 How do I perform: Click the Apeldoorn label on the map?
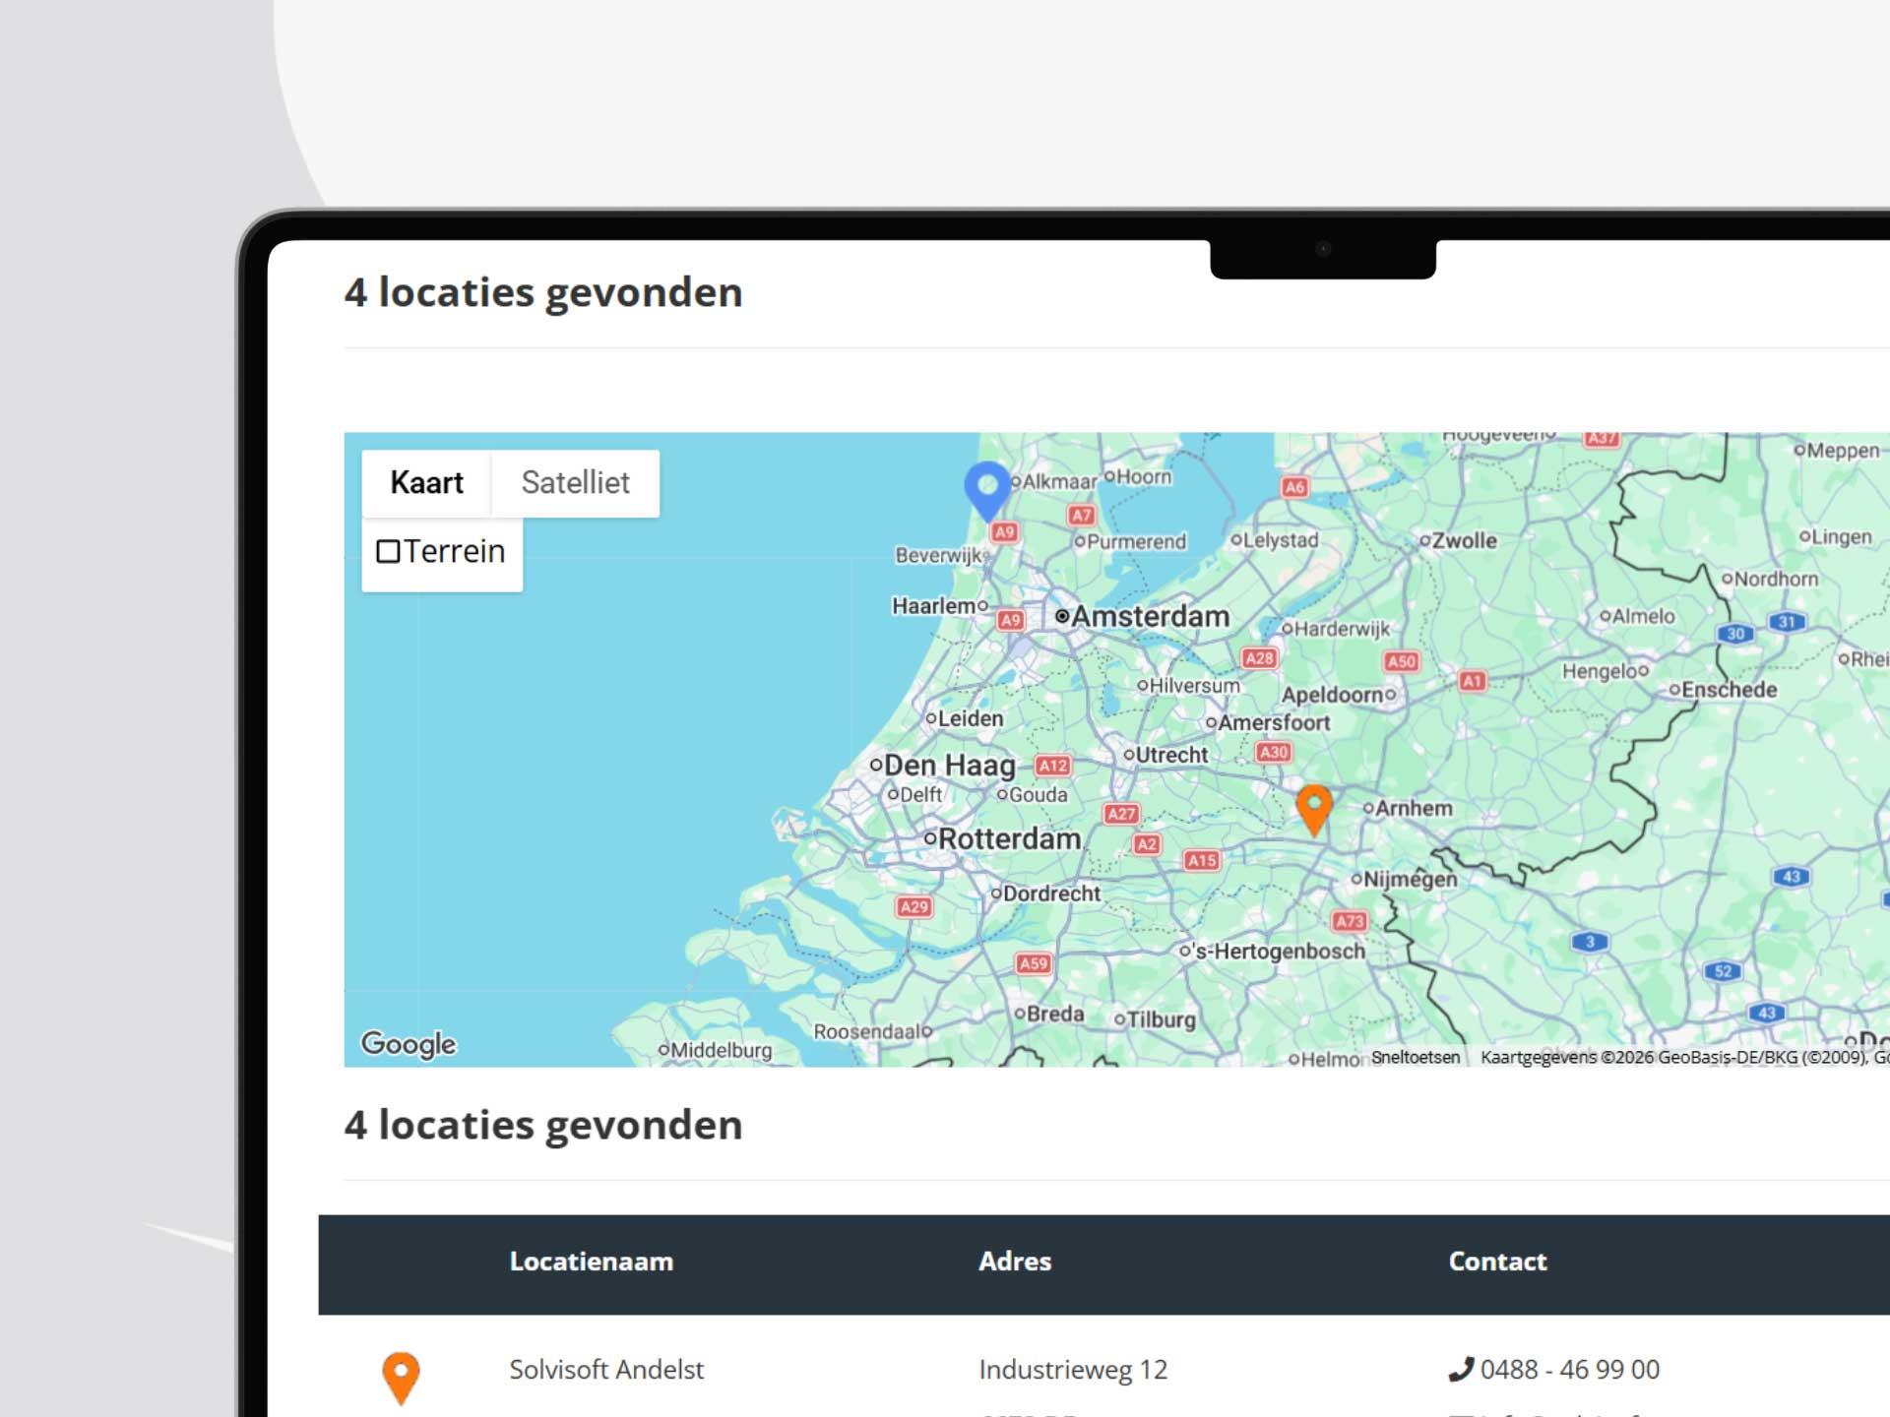tap(1332, 695)
